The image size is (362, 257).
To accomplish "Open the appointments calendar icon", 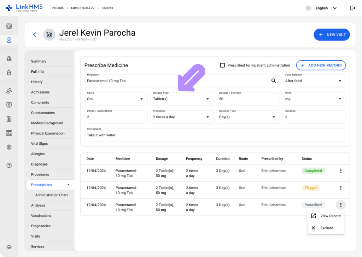I will pyautogui.click(x=9, y=25).
